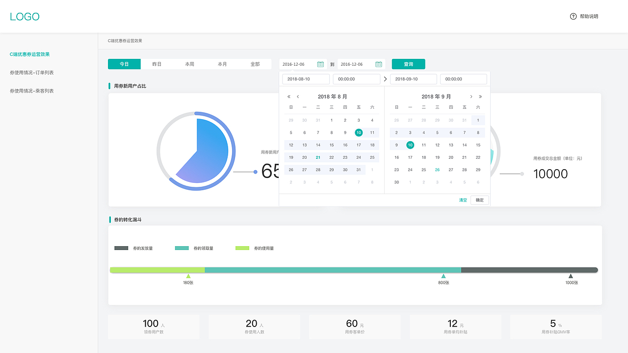This screenshot has width=628, height=353.
Task: Open C端优惠券运营效果 in sidebar
Action: coord(30,54)
